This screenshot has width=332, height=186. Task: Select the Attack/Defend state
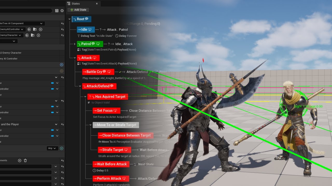coord(99,86)
